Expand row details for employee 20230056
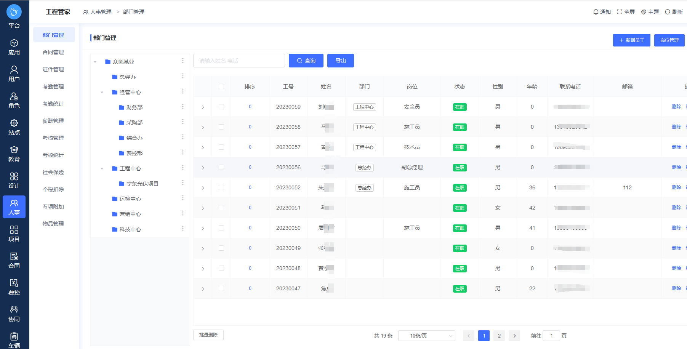This screenshot has height=349, width=687. [203, 168]
